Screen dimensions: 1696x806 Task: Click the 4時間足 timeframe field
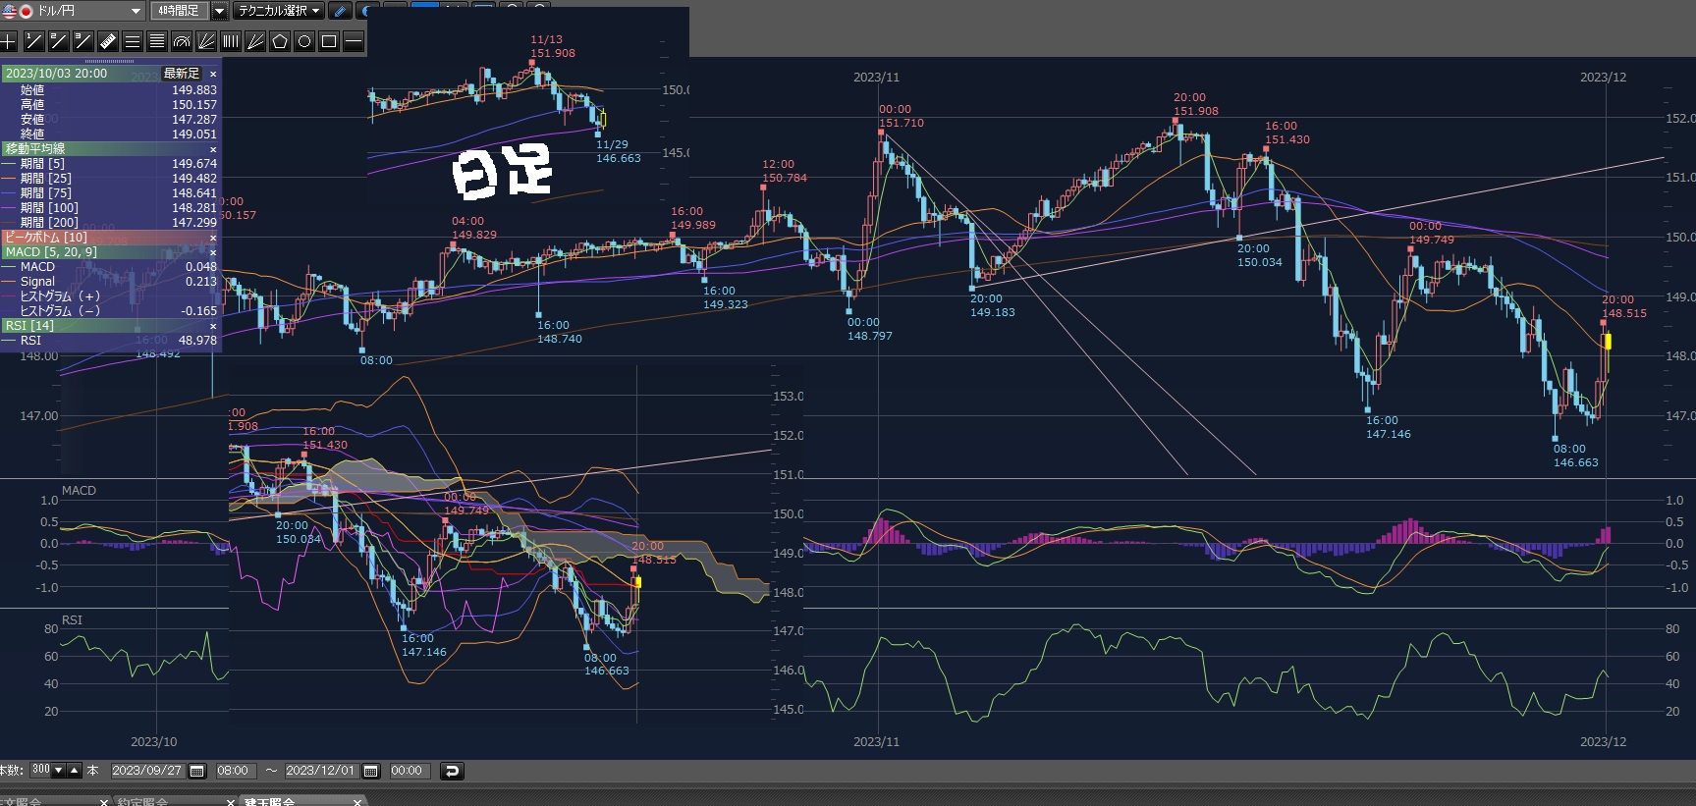[179, 11]
